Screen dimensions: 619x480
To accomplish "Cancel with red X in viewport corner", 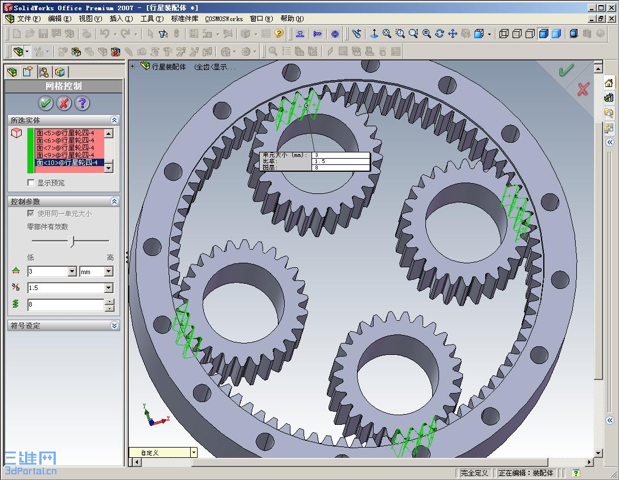I will click(583, 89).
